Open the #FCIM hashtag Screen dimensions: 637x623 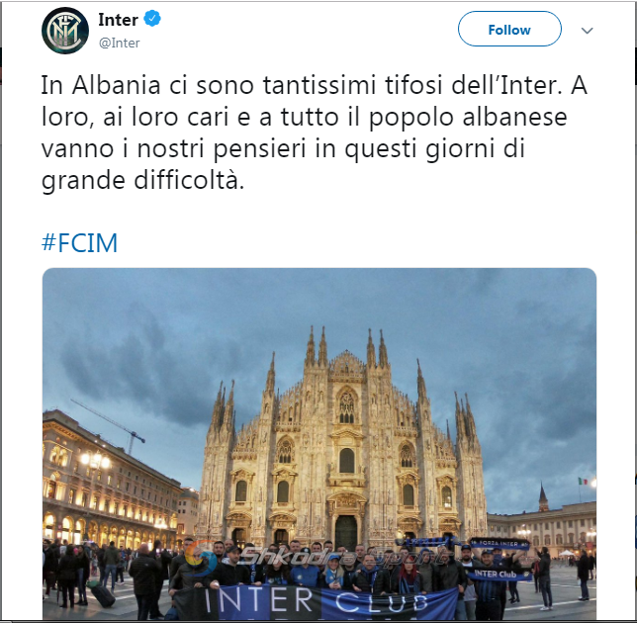tap(79, 243)
